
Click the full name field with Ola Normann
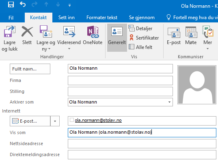[120, 68]
